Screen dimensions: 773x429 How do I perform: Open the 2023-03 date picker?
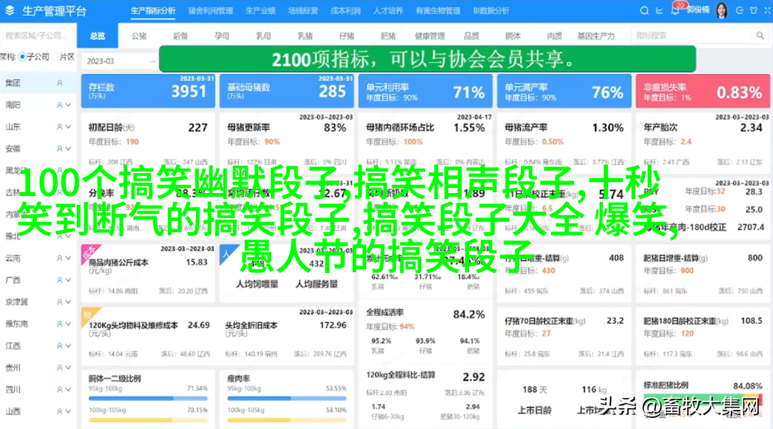pyautogui.click(x=118, y=61)
